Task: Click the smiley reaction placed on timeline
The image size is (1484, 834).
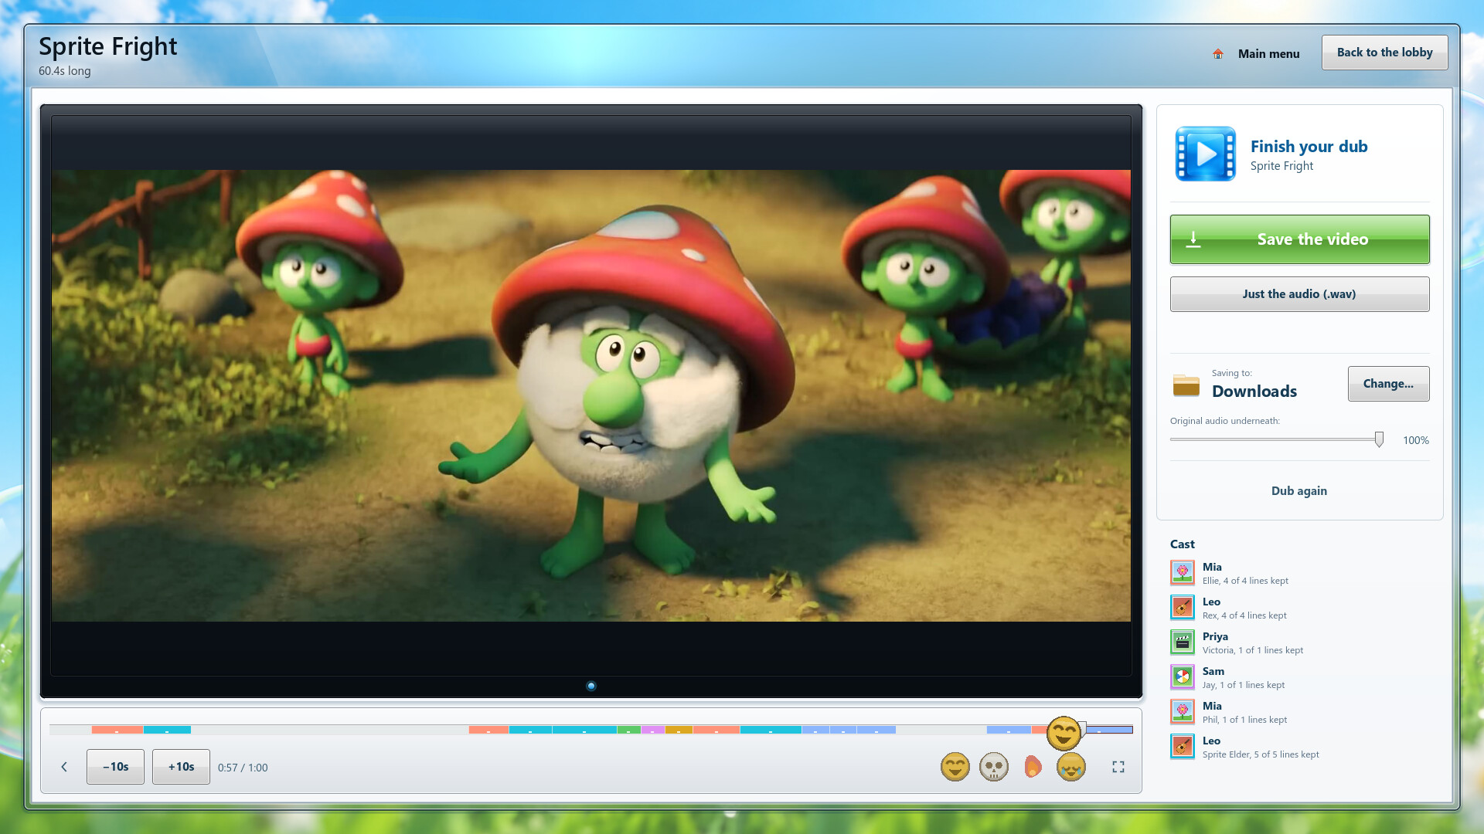Action: coord(1064,733)
